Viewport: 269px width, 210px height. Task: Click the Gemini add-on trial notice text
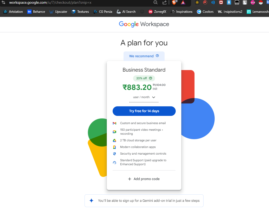149,200
